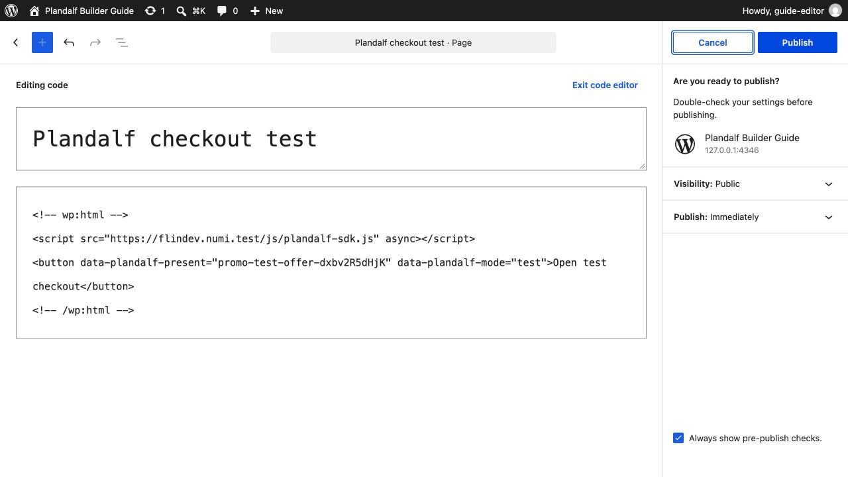Click the redo arrow icon
The width and height of the screenshot is (848, 477).
coord(95,42)
